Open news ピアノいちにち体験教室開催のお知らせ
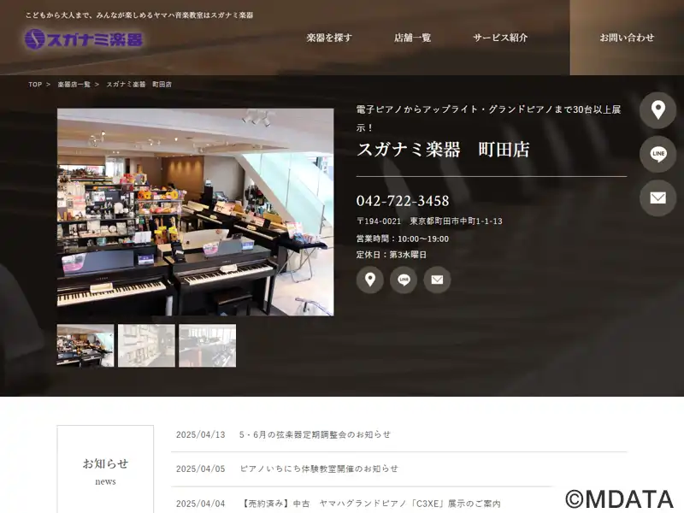 (319, 469)
